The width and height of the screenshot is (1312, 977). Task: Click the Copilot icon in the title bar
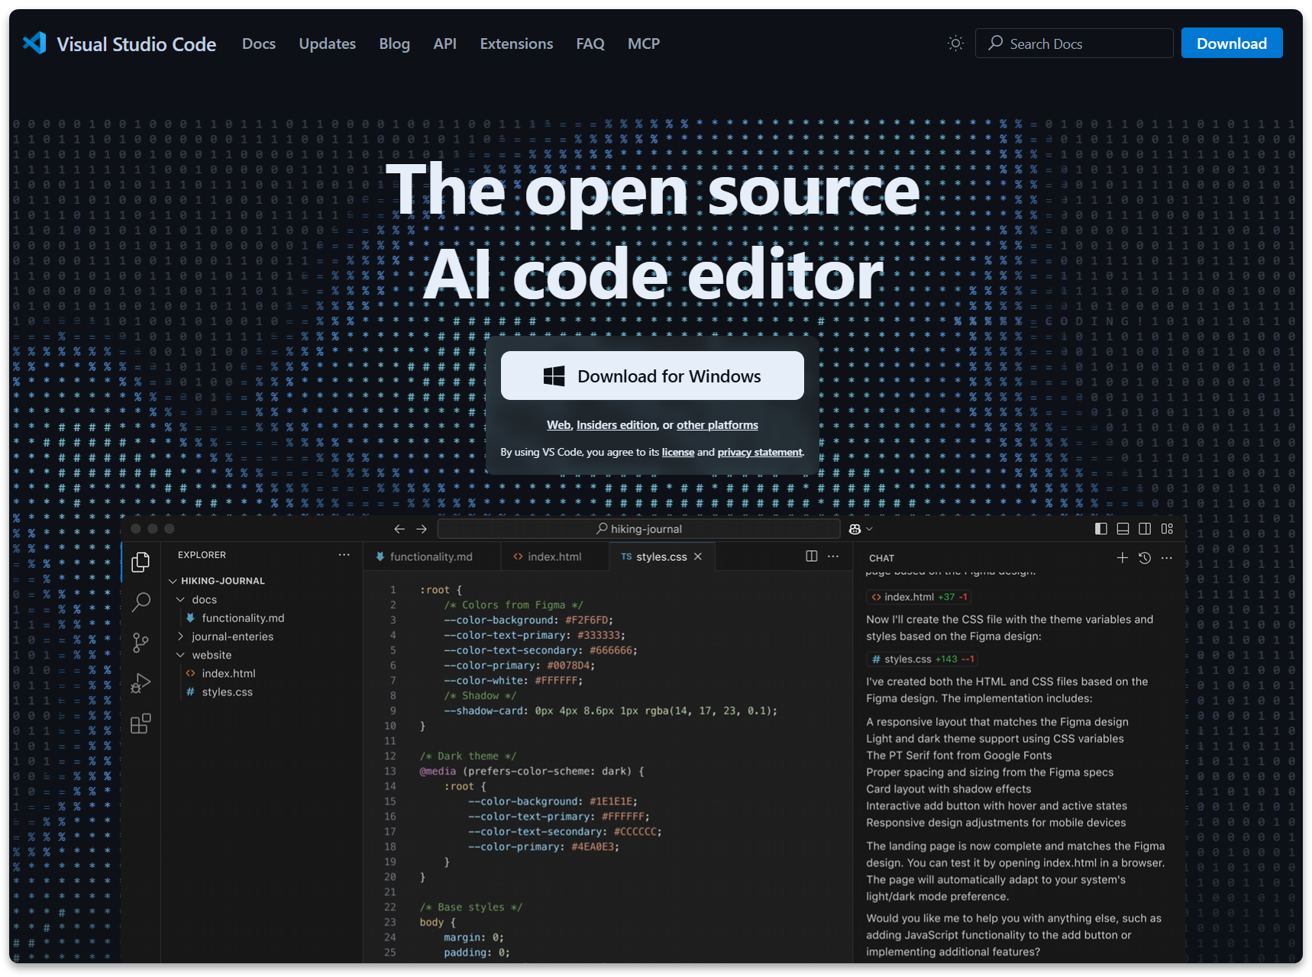point(854,528)
